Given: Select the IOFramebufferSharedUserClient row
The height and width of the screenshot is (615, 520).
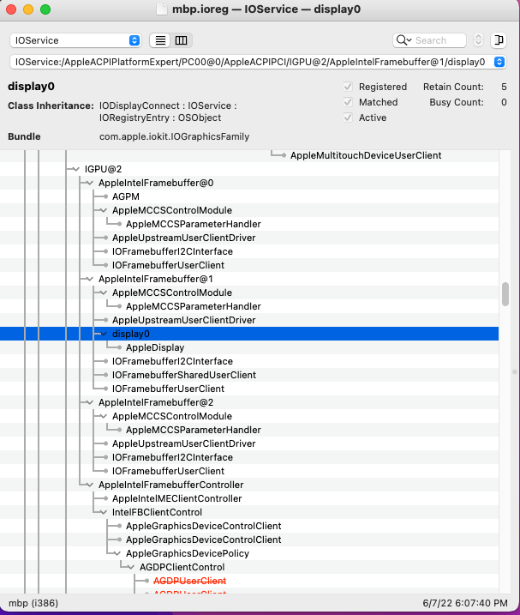Looking at the screenshot, I should (x=249, y=375).
